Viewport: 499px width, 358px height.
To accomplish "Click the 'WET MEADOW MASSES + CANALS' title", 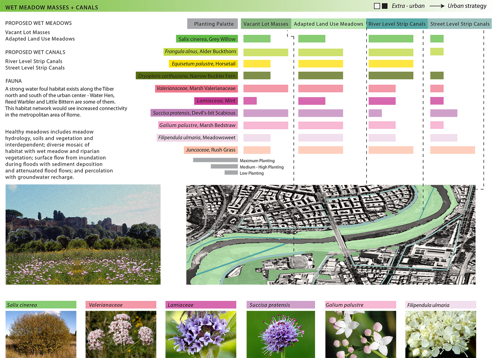I will [52, 7].
